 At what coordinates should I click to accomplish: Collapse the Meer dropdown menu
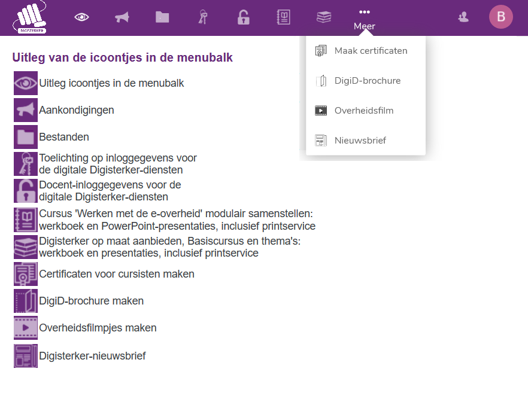click(x=365, y=19)
